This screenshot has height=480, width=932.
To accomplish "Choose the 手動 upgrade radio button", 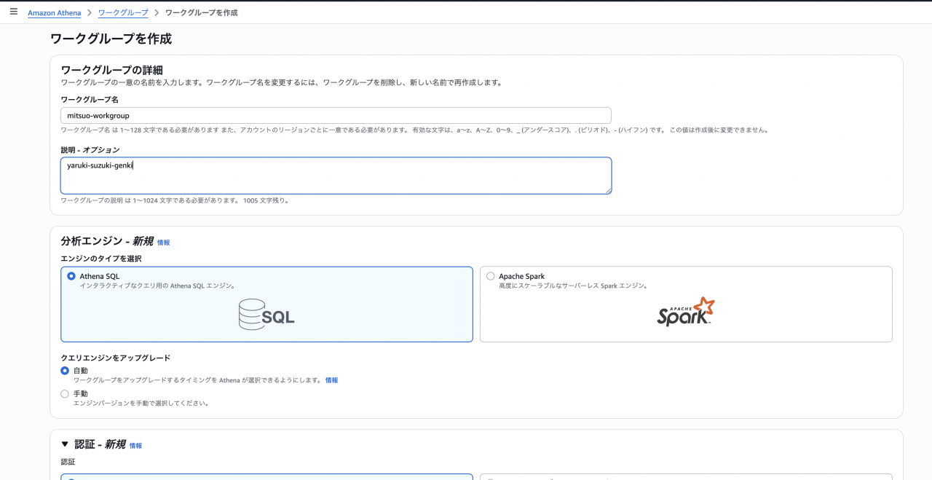I will click(x=65, y=393).
